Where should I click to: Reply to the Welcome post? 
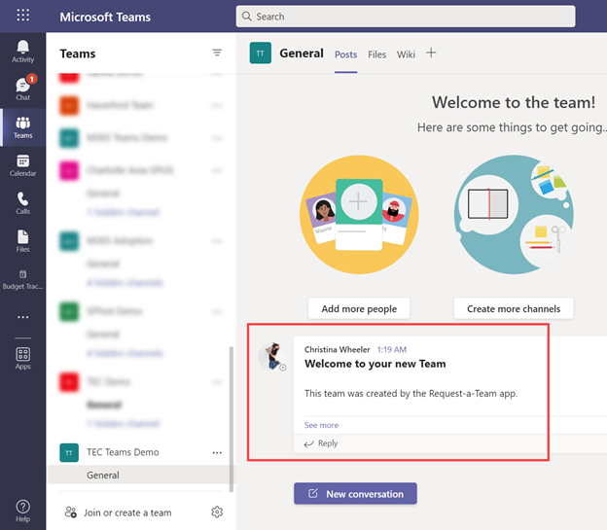pos(321,443)
